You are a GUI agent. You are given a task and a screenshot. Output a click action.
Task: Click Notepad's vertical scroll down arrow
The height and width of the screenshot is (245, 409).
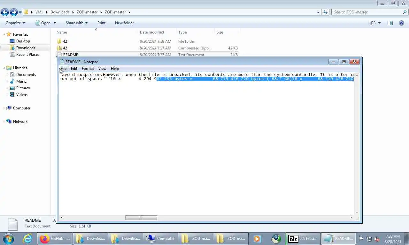pyautogui.click(x=357, y=212)
